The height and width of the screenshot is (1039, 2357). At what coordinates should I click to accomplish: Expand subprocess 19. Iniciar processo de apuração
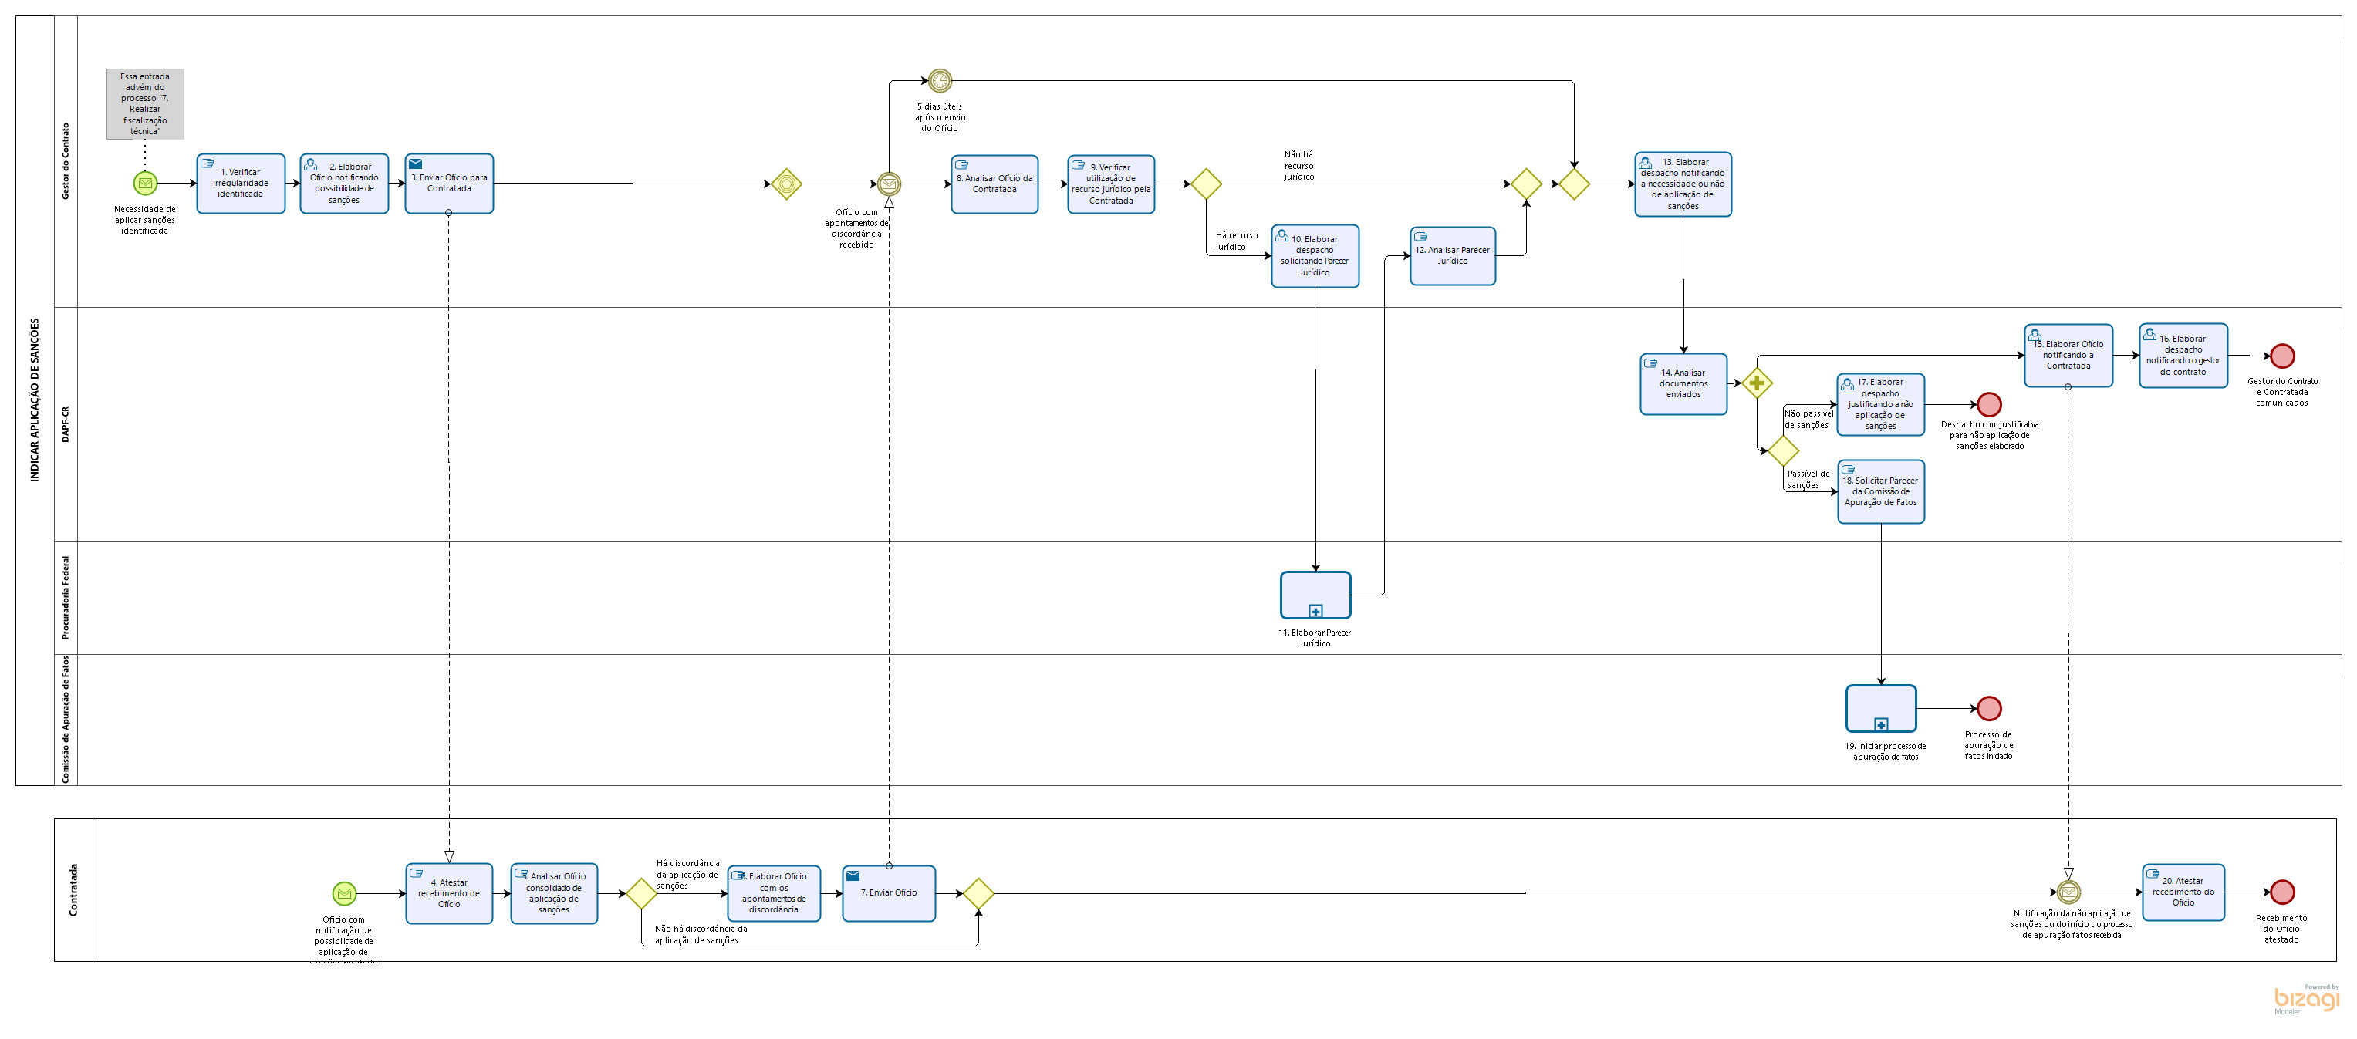point(1880,724)
